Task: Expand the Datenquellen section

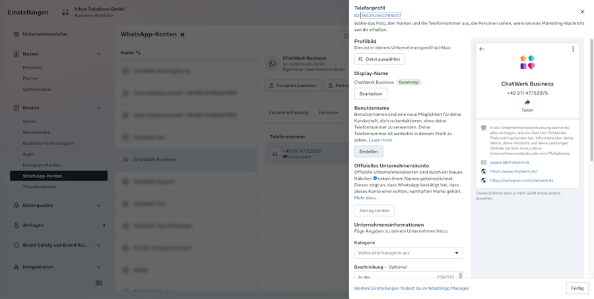Action: (x=98, y=205)
